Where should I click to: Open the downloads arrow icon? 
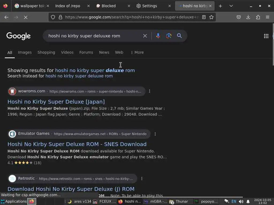[x=248, y=17]
